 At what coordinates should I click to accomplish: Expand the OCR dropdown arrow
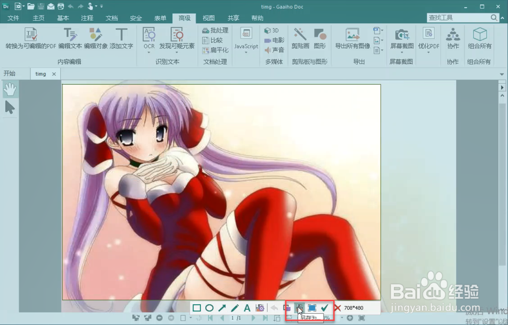click(x=149, y=52)
